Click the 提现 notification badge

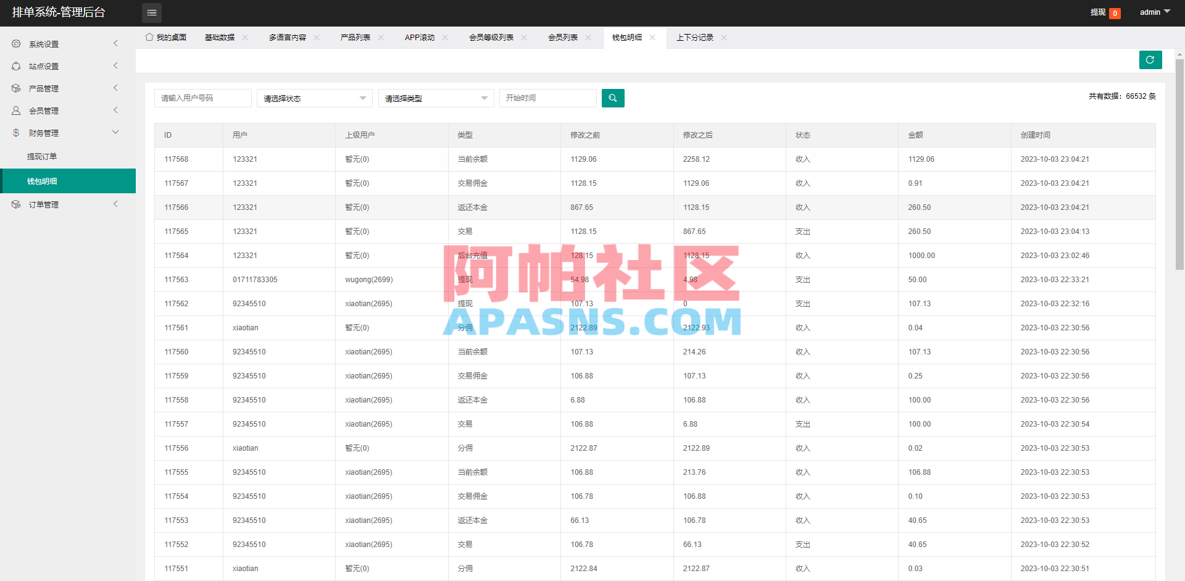[x=1115, y=12]
